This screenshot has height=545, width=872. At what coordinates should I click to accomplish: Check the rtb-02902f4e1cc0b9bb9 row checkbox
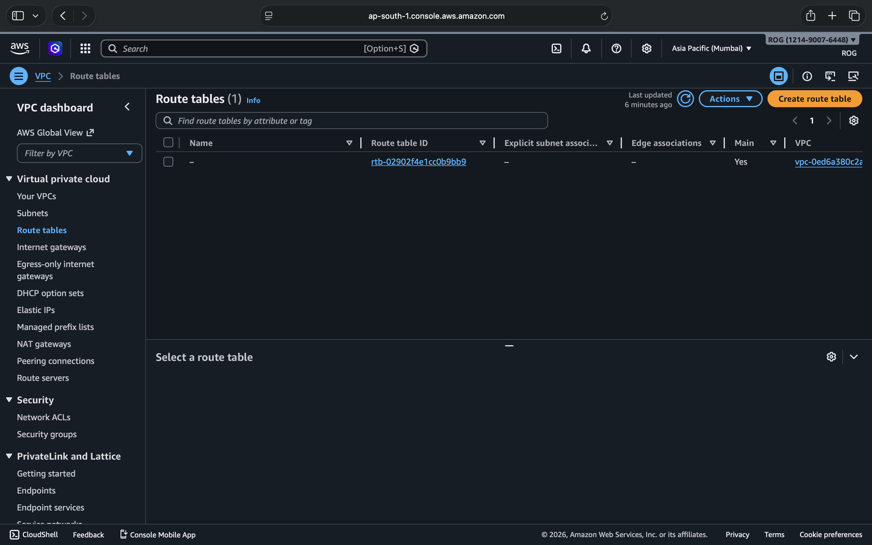click(x=168, y=162)
